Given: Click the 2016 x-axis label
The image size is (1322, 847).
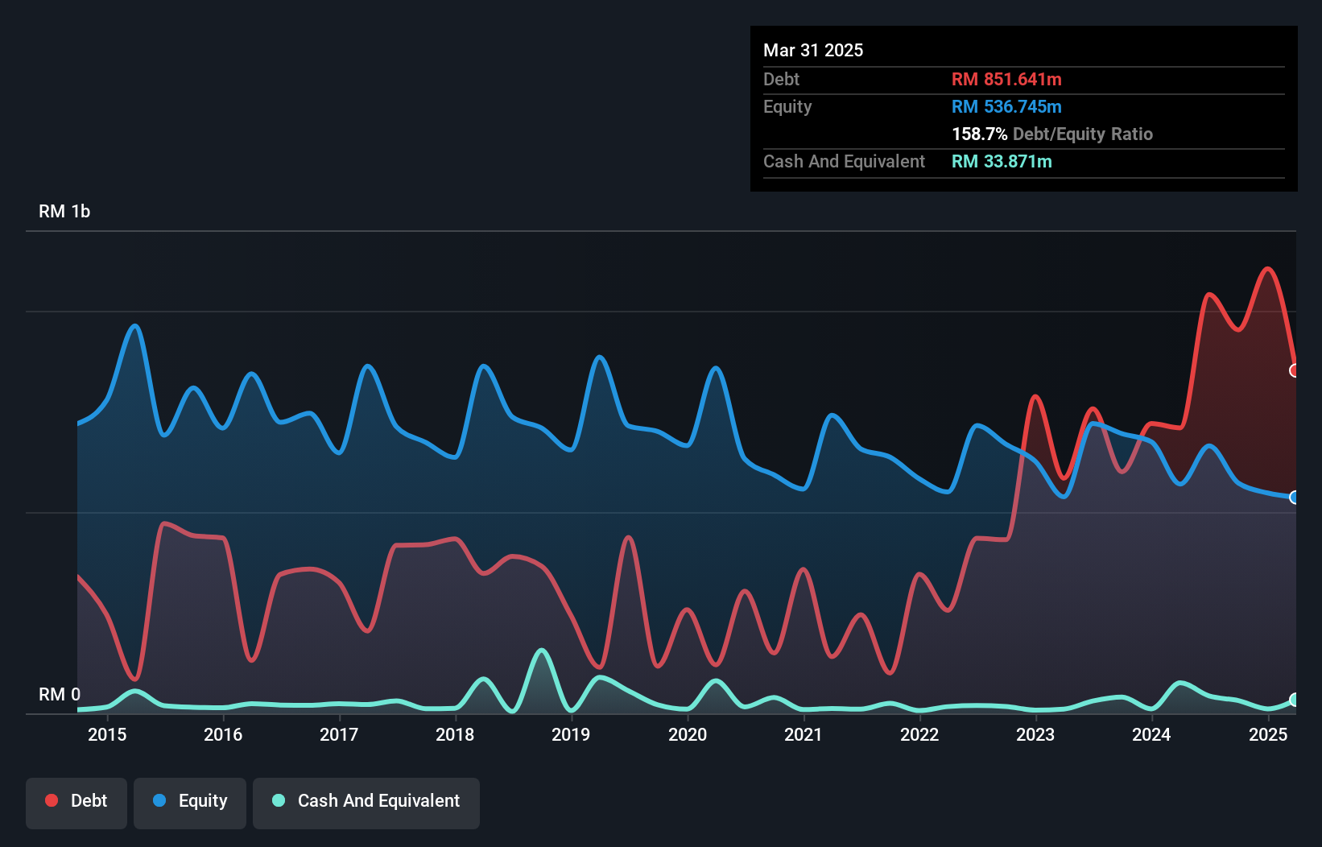Looking at the screenshot, I should [x=223, y=734].
